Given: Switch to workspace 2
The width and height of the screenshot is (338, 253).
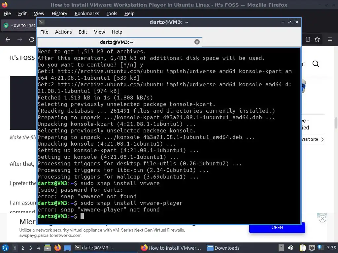Looking at the screenshot, I should point(23,248).
